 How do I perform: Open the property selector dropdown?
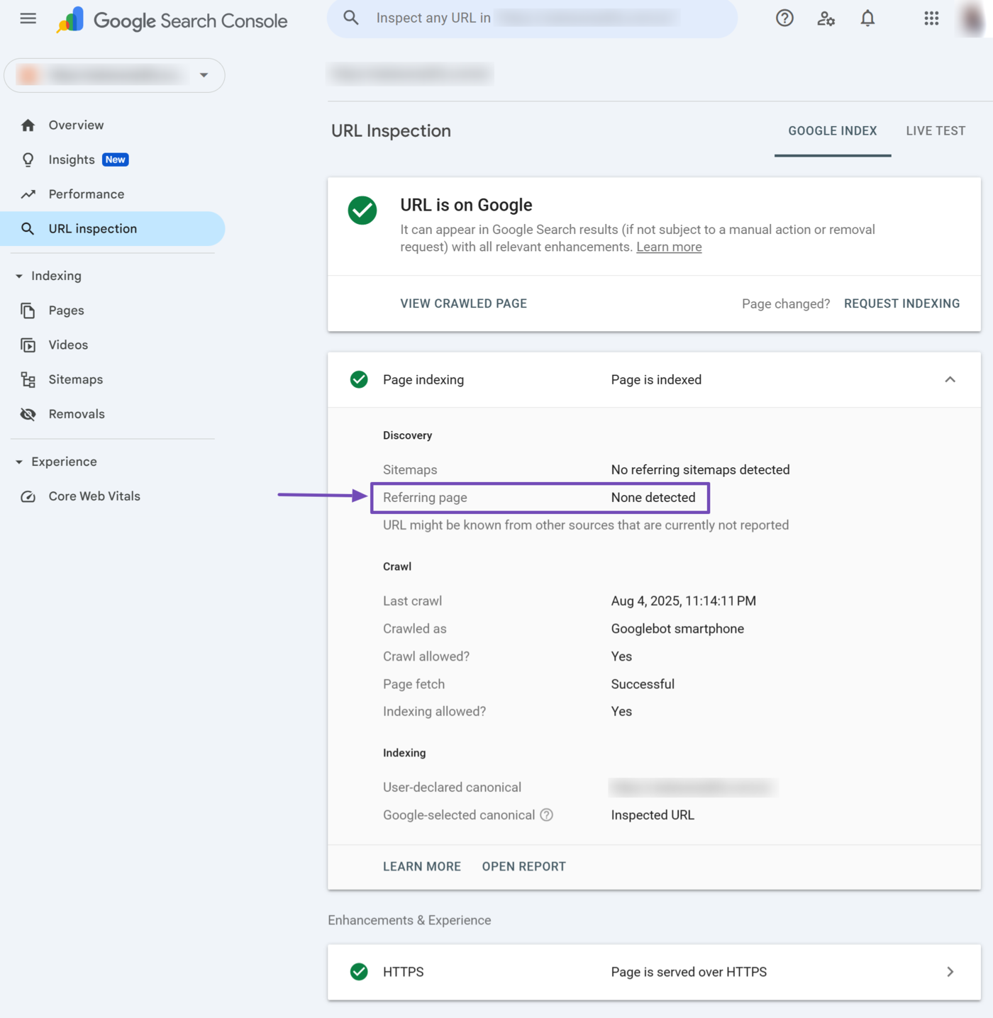pos(114,75)
